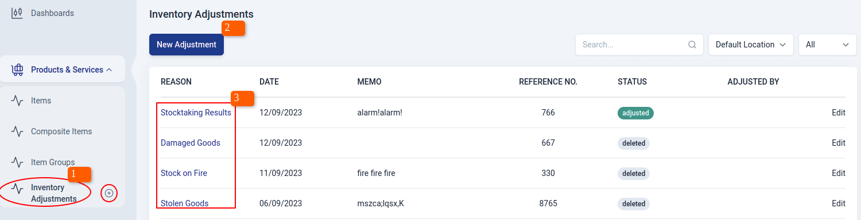Click the search magnifier icon
Image resolution: width=861 pixels, height=220 pixels.
692,45
